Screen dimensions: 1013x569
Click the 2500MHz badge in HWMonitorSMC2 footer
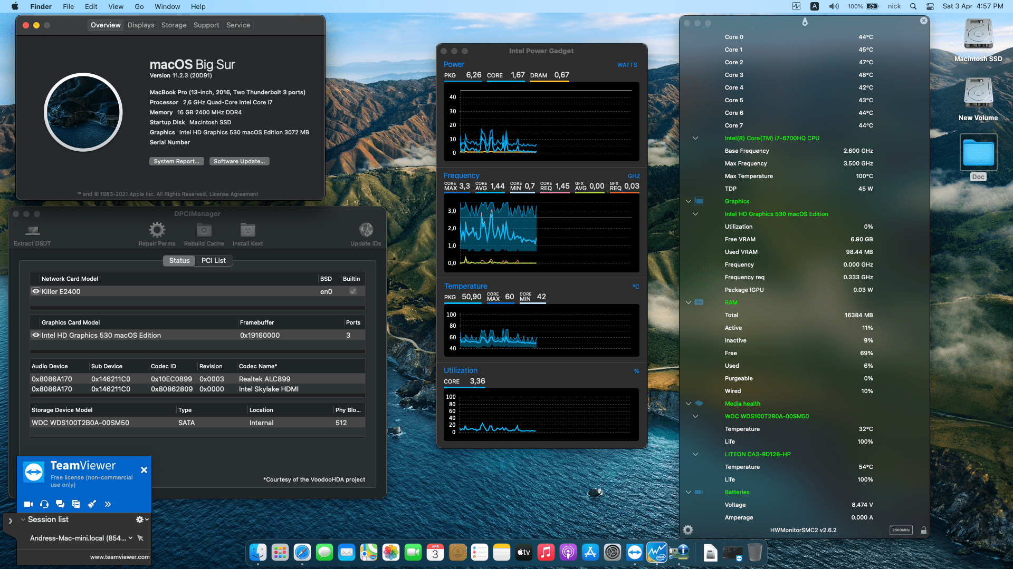[901, 530]
